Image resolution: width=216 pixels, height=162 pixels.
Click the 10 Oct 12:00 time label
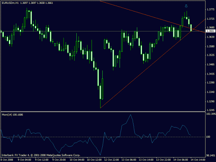(94, 160)
